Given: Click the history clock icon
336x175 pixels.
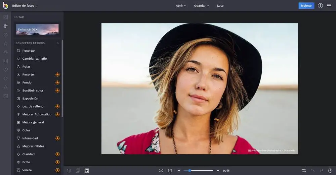Looking at the screenshot, I should coord(330,171).
